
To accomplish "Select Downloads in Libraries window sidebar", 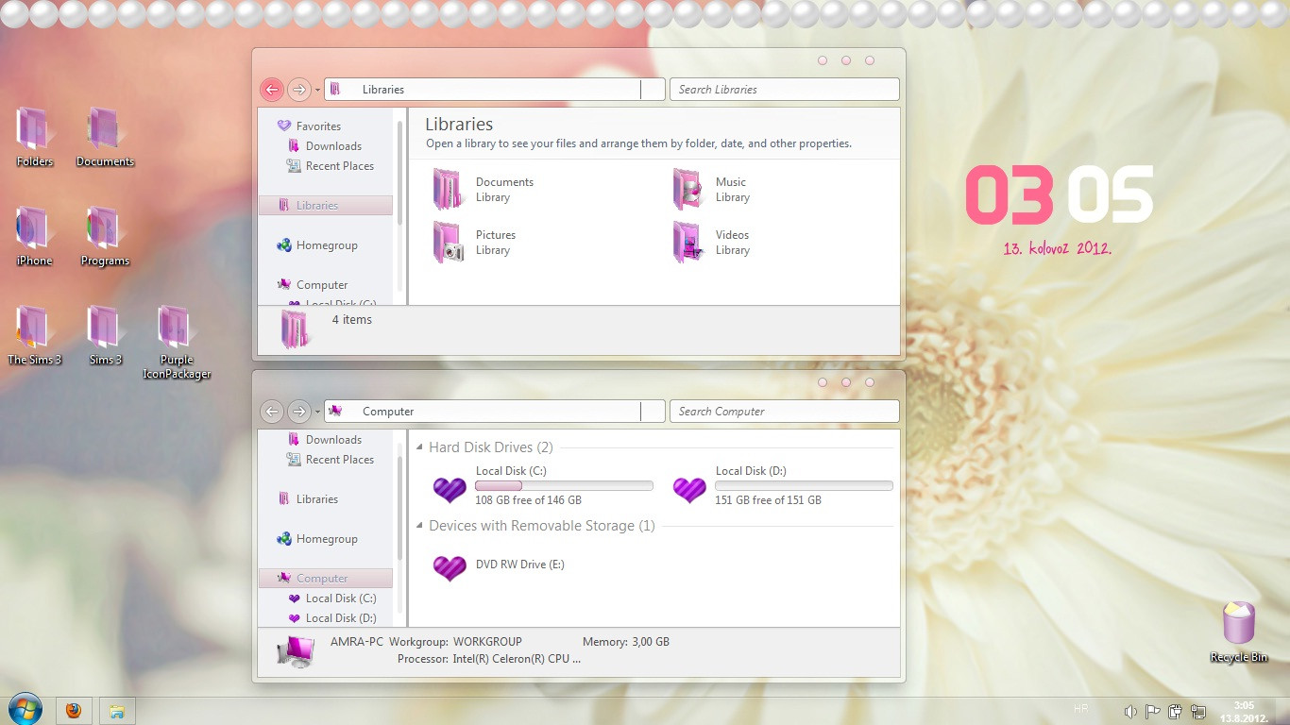I will (x=325, y=146).
